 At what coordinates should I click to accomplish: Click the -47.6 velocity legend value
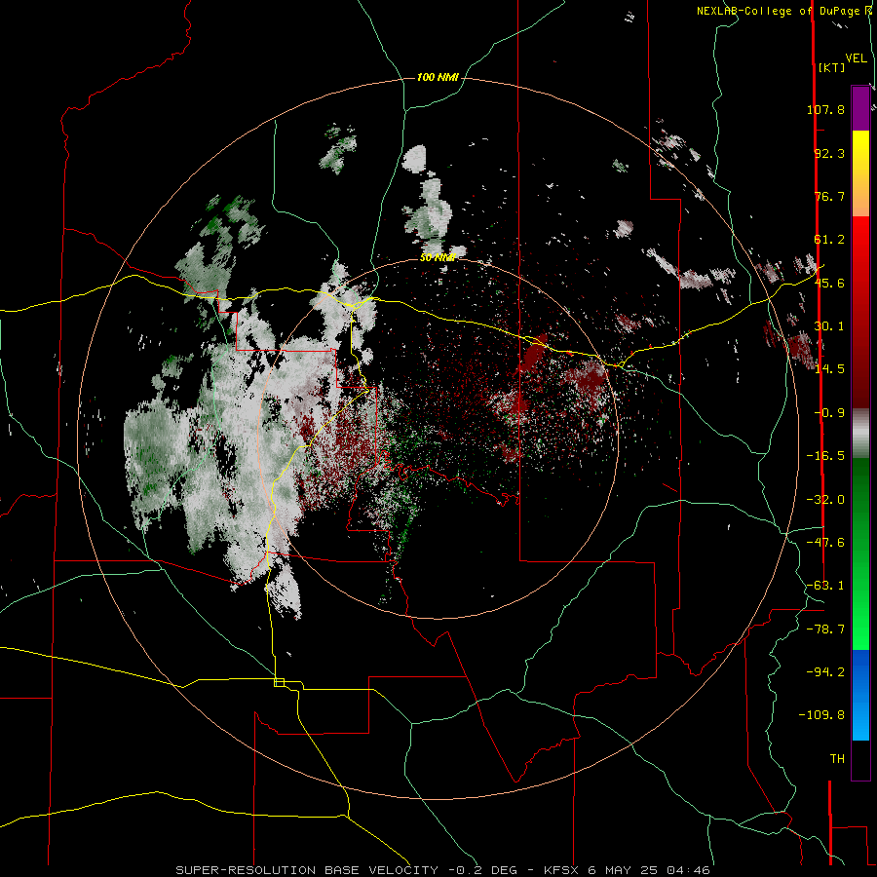coord(825,543)
